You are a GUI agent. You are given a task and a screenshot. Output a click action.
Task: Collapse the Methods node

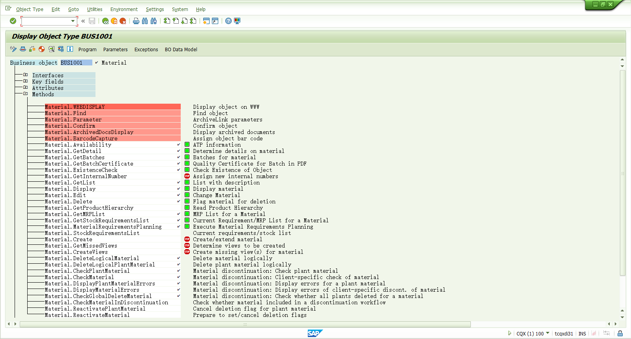[x=26, y=94]
